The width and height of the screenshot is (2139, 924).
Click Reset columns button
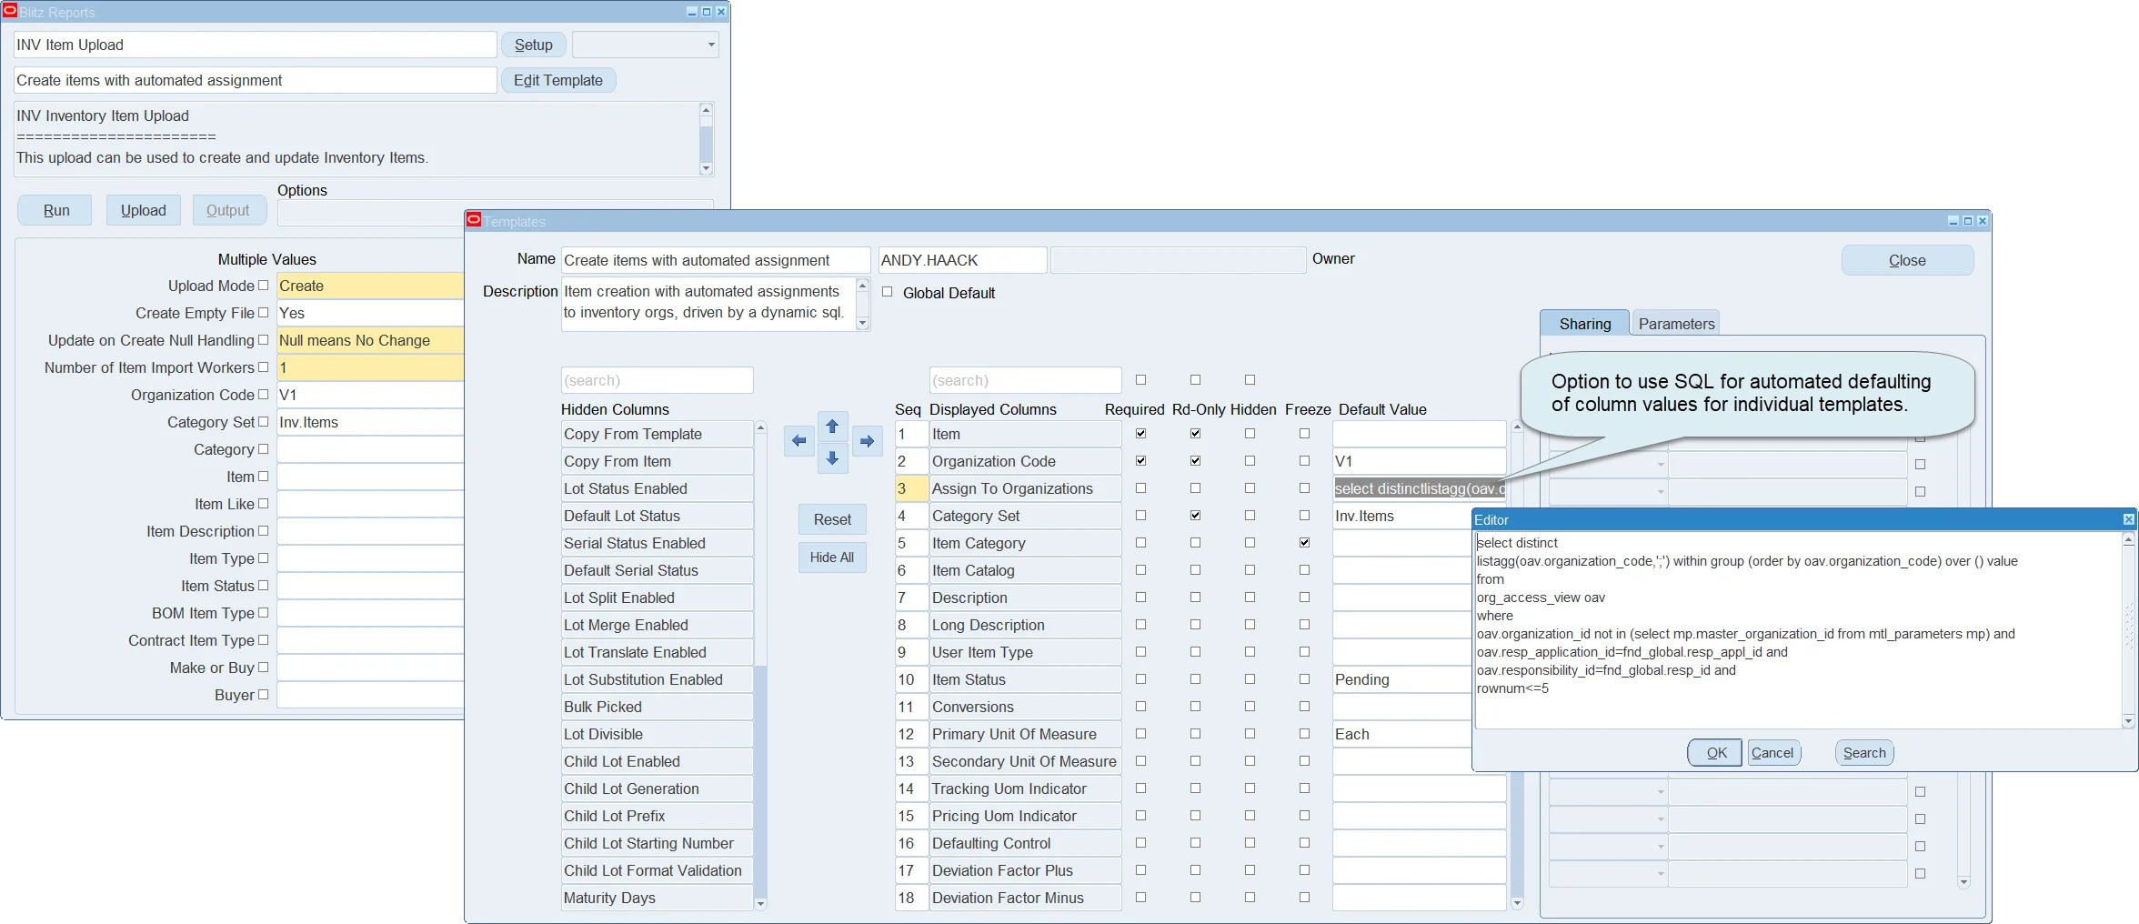click(832, 519)
